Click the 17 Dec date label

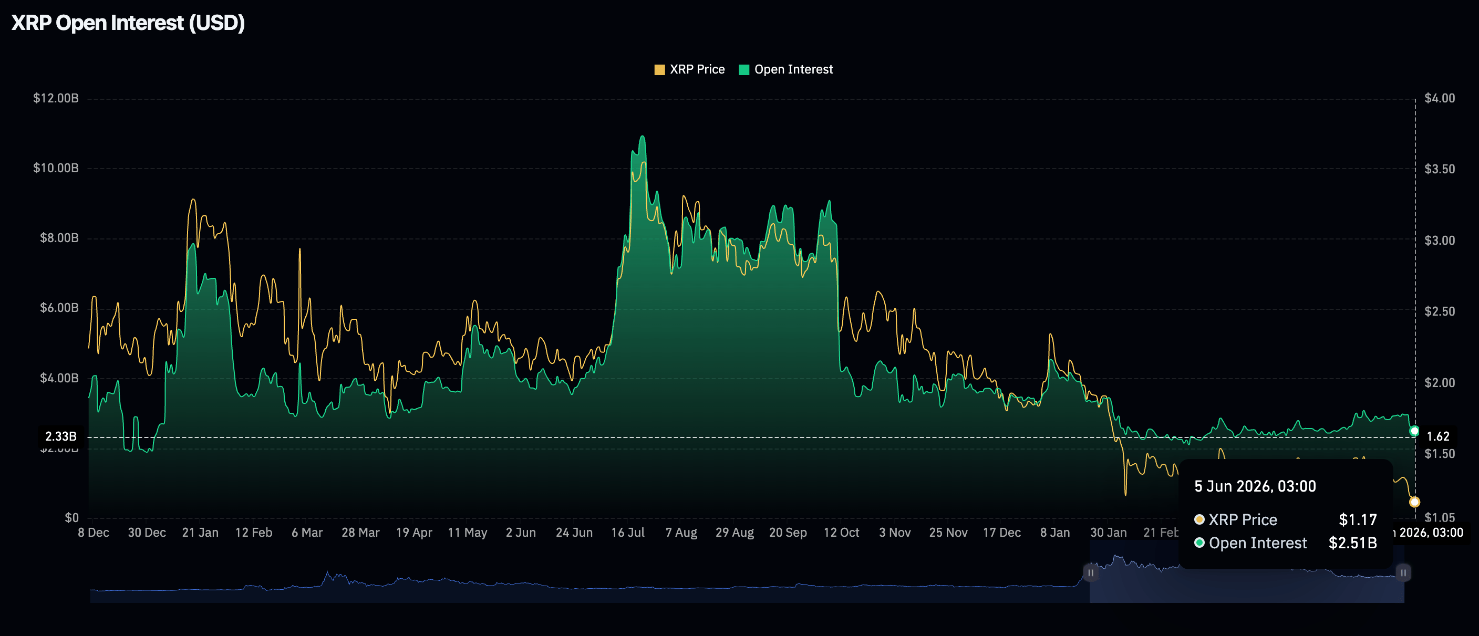click(x=1001, y=533)
